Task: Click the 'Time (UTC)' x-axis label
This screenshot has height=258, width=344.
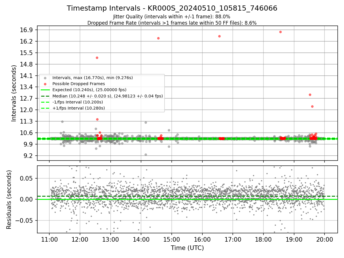Action: tap(187, 248)
